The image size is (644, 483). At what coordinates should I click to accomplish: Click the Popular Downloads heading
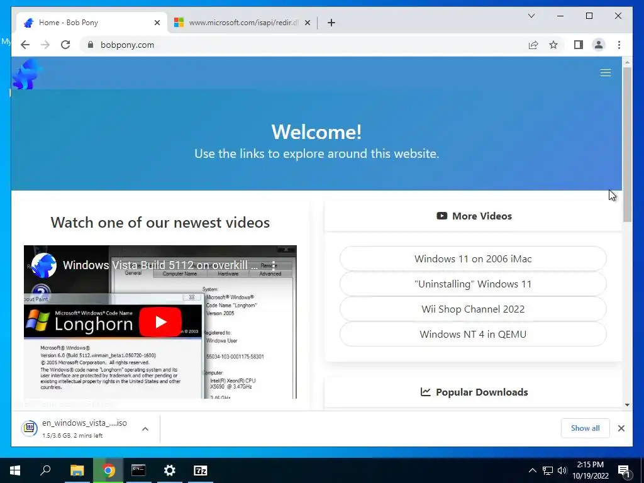[474, 392]
